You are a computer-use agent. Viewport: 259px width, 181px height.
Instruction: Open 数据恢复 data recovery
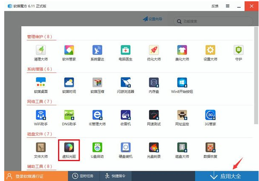[x=210, y=150]
